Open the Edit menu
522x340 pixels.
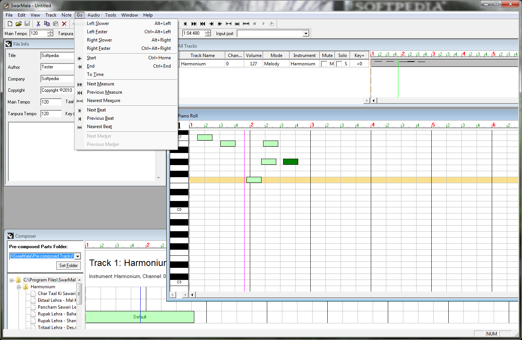coord(22,15)
